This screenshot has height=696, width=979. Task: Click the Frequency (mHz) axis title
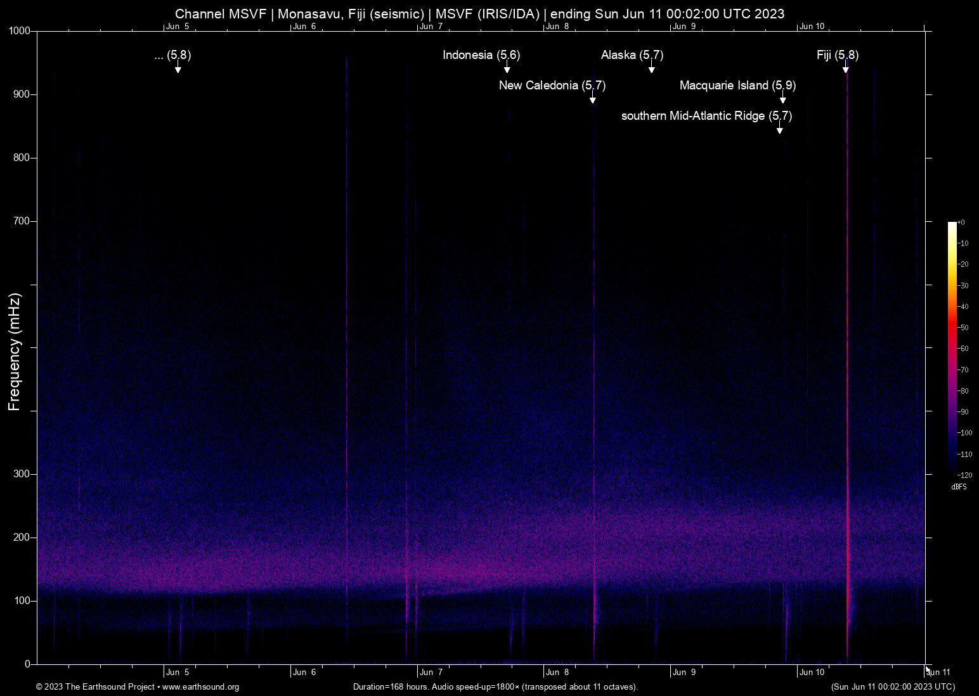tap(14, 352)
